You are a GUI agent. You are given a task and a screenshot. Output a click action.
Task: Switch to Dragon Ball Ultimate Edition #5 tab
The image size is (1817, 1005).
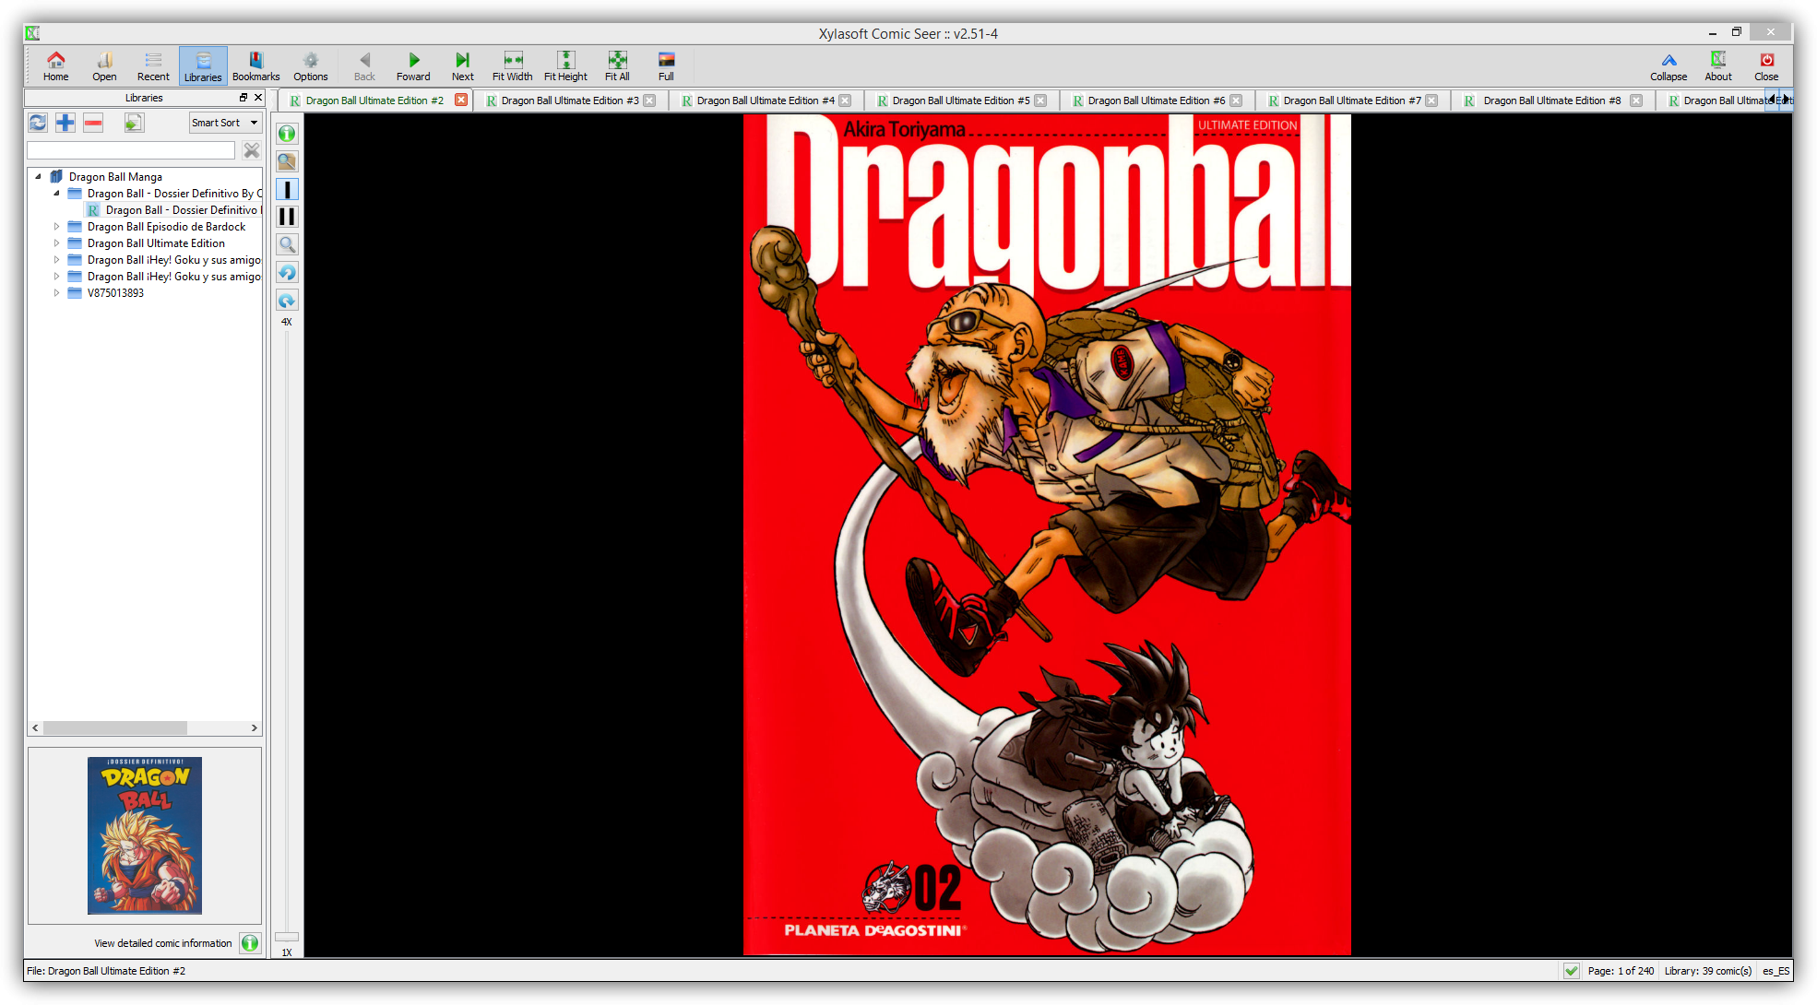pos(959,100)
